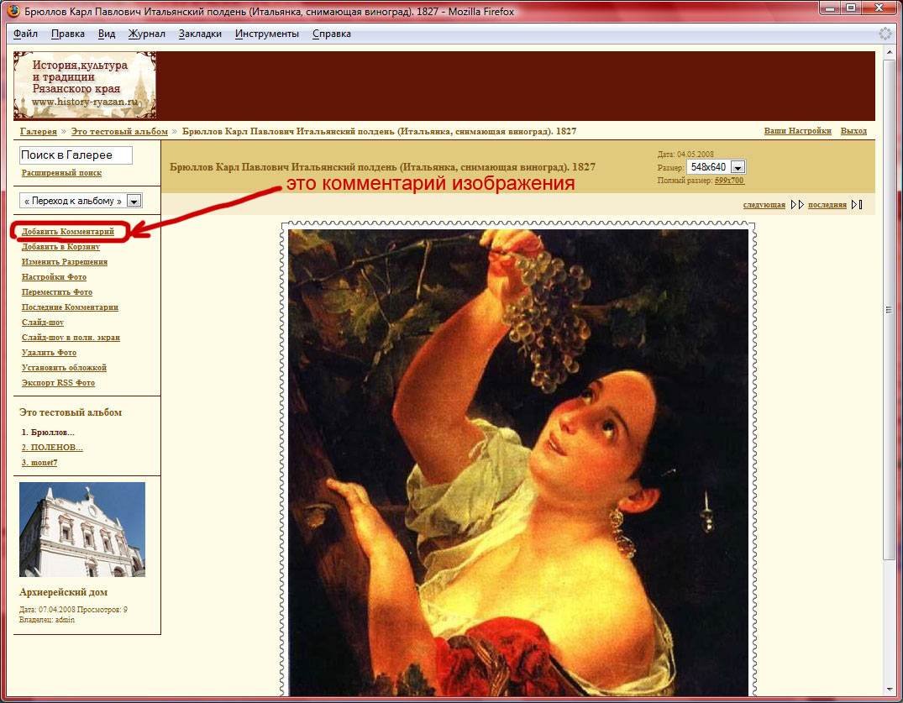The width and height of the screenshot is (903, 703).
Task: Click the «Архиерейский дом» caption
Action: click(63, 592)
